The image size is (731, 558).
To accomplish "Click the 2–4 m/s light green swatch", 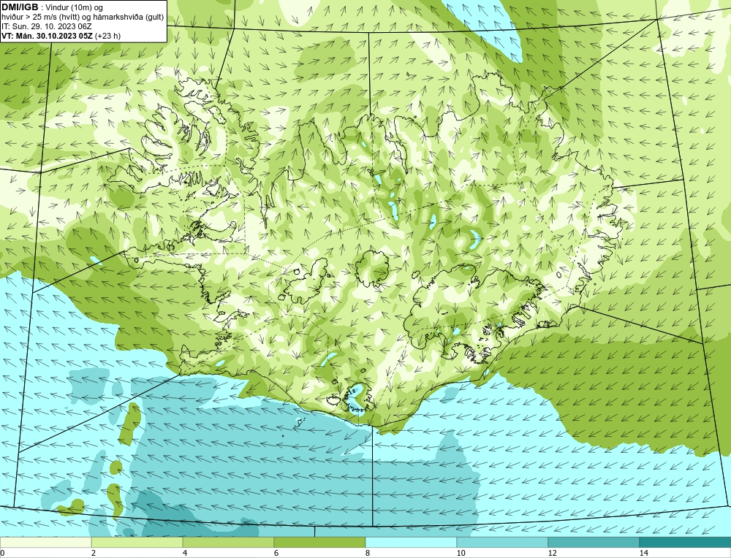I will (x=137, y=542).
